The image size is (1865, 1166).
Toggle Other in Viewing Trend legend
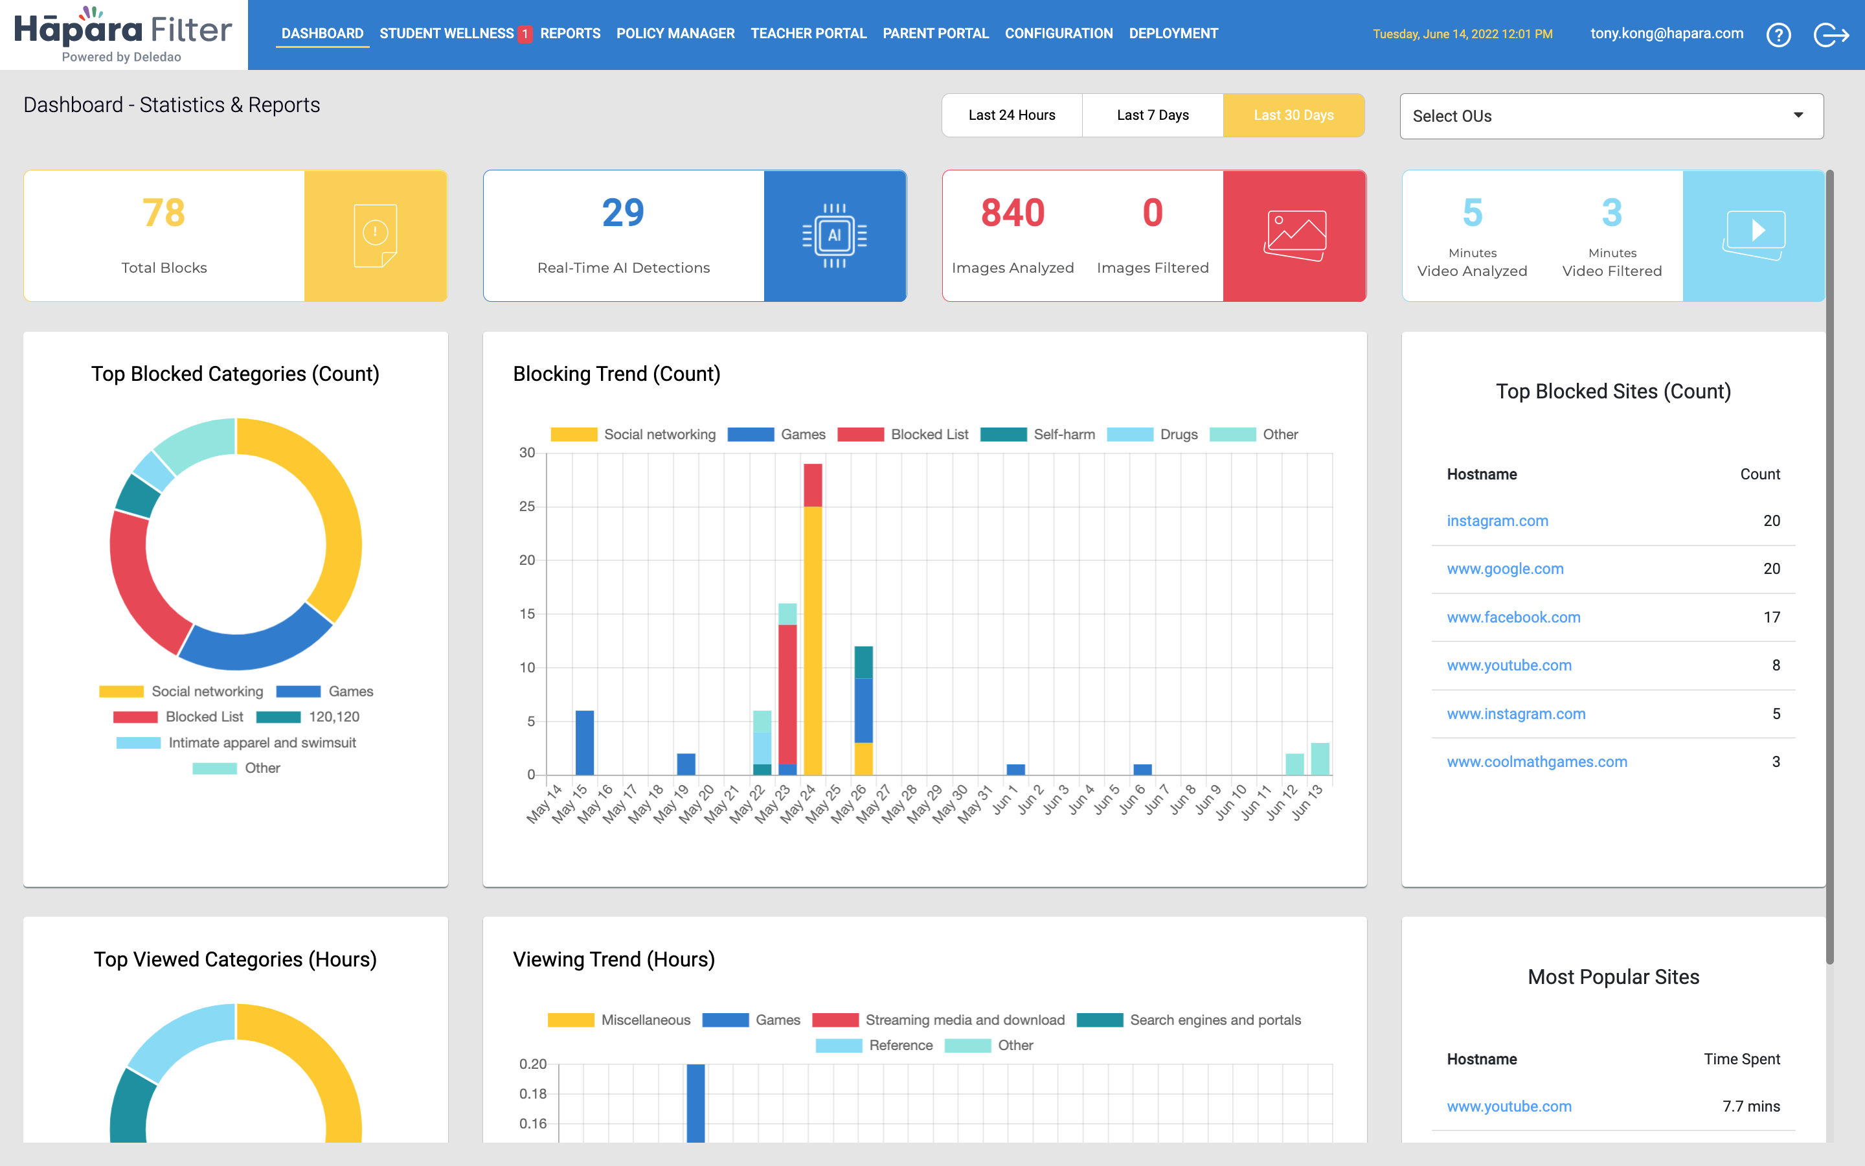tap(989, 1046)
